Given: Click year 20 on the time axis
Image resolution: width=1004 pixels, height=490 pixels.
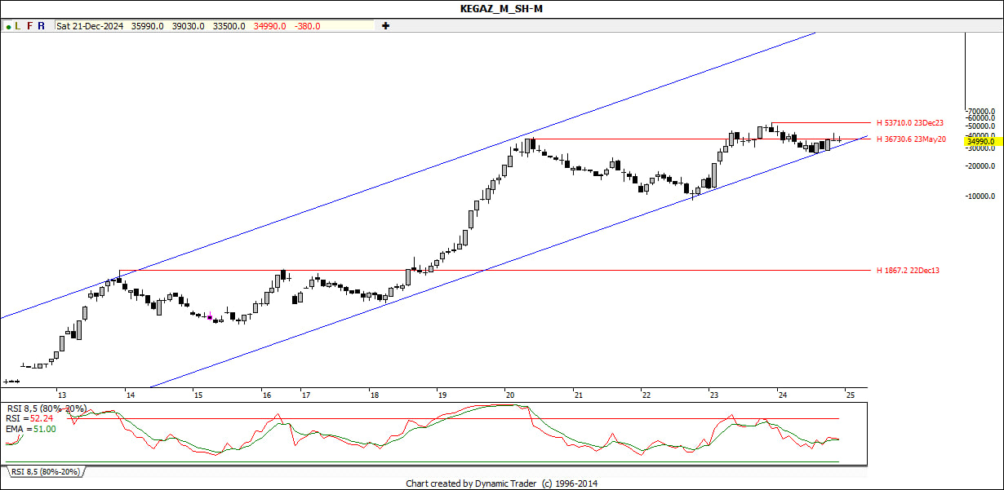Looking at the screenshot, I should [509, 395].
